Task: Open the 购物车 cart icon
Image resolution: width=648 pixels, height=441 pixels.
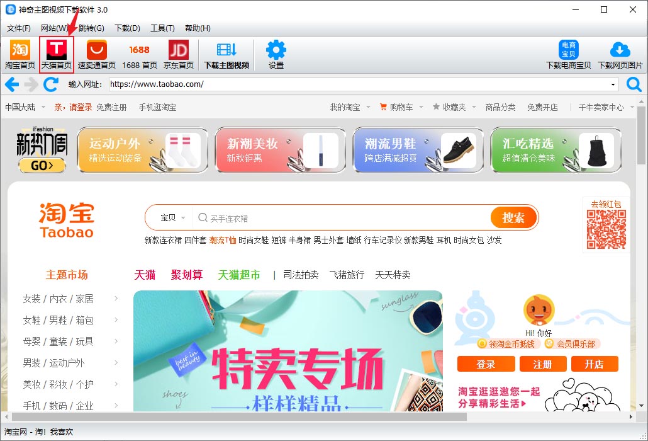Action: (383, 106)
